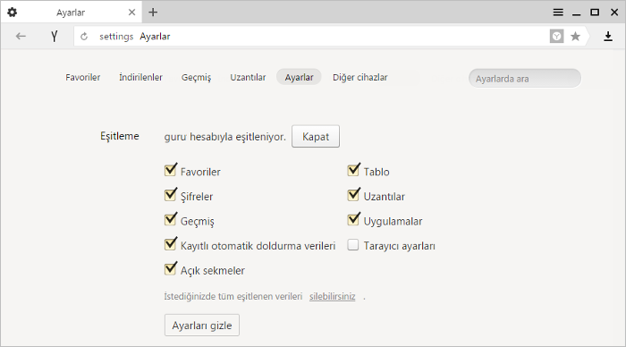
Task: Open the Yandex home Y icon
Action: pos(55,37)
